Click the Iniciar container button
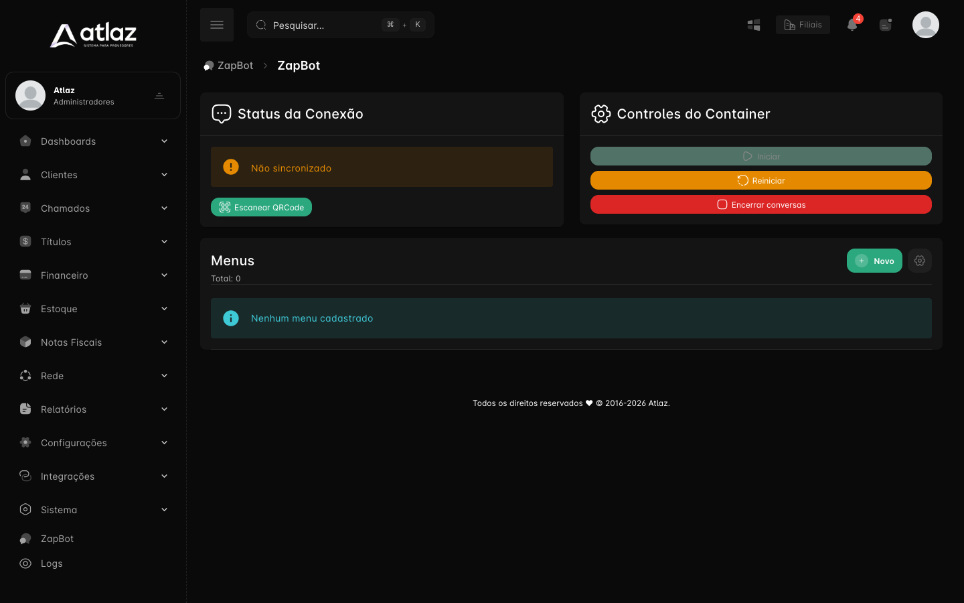 click(x=761, y=156)
